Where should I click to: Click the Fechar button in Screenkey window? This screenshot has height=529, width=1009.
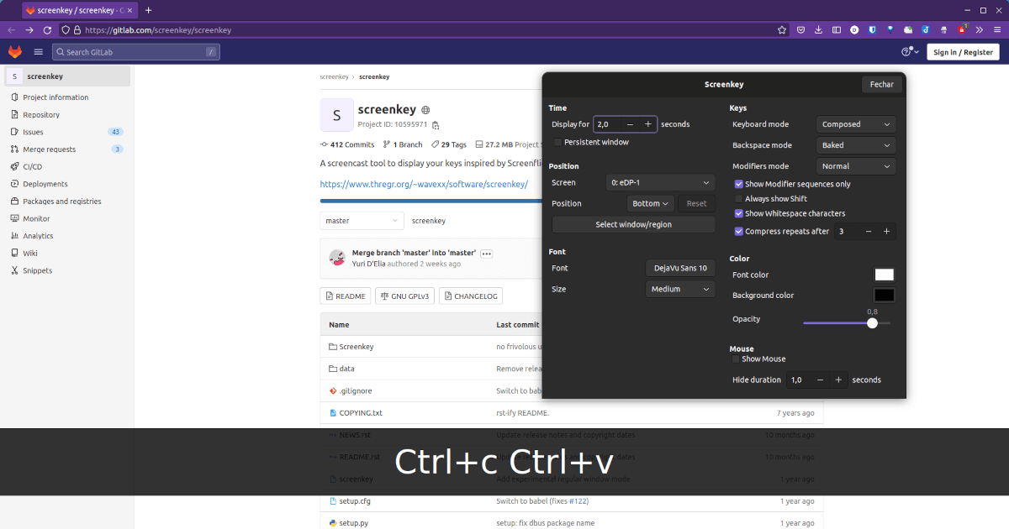(882, 84)
